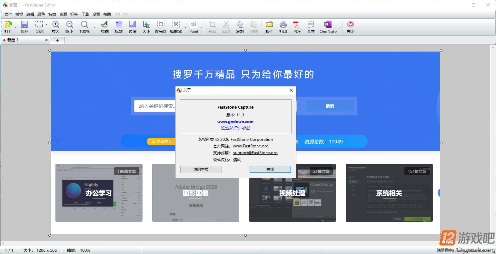
Task: Open the 颜色 (Colors) menu
Action: [41, 14]
